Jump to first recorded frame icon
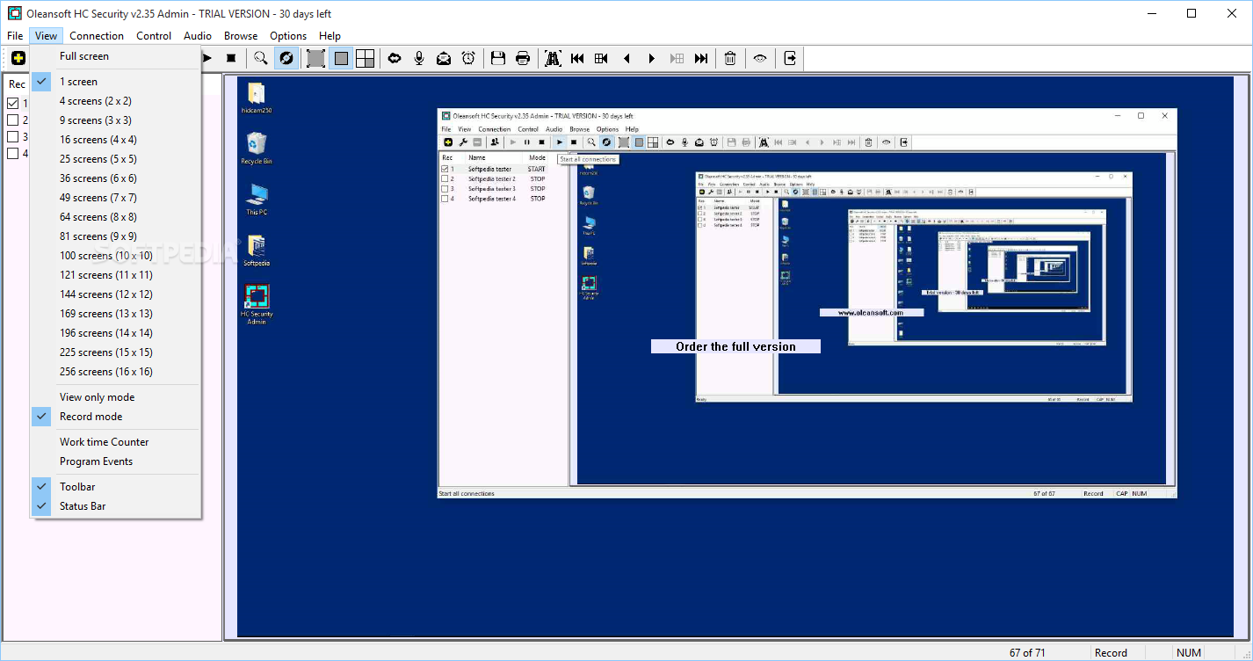The width and height of the screenshot is (1253, 661). [x=577, y=58]
